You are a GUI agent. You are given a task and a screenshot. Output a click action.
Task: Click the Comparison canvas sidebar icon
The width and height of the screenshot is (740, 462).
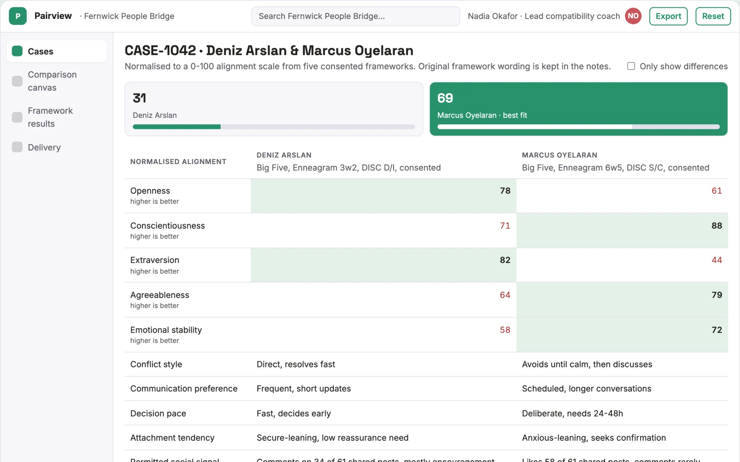[x=17, y=81]
